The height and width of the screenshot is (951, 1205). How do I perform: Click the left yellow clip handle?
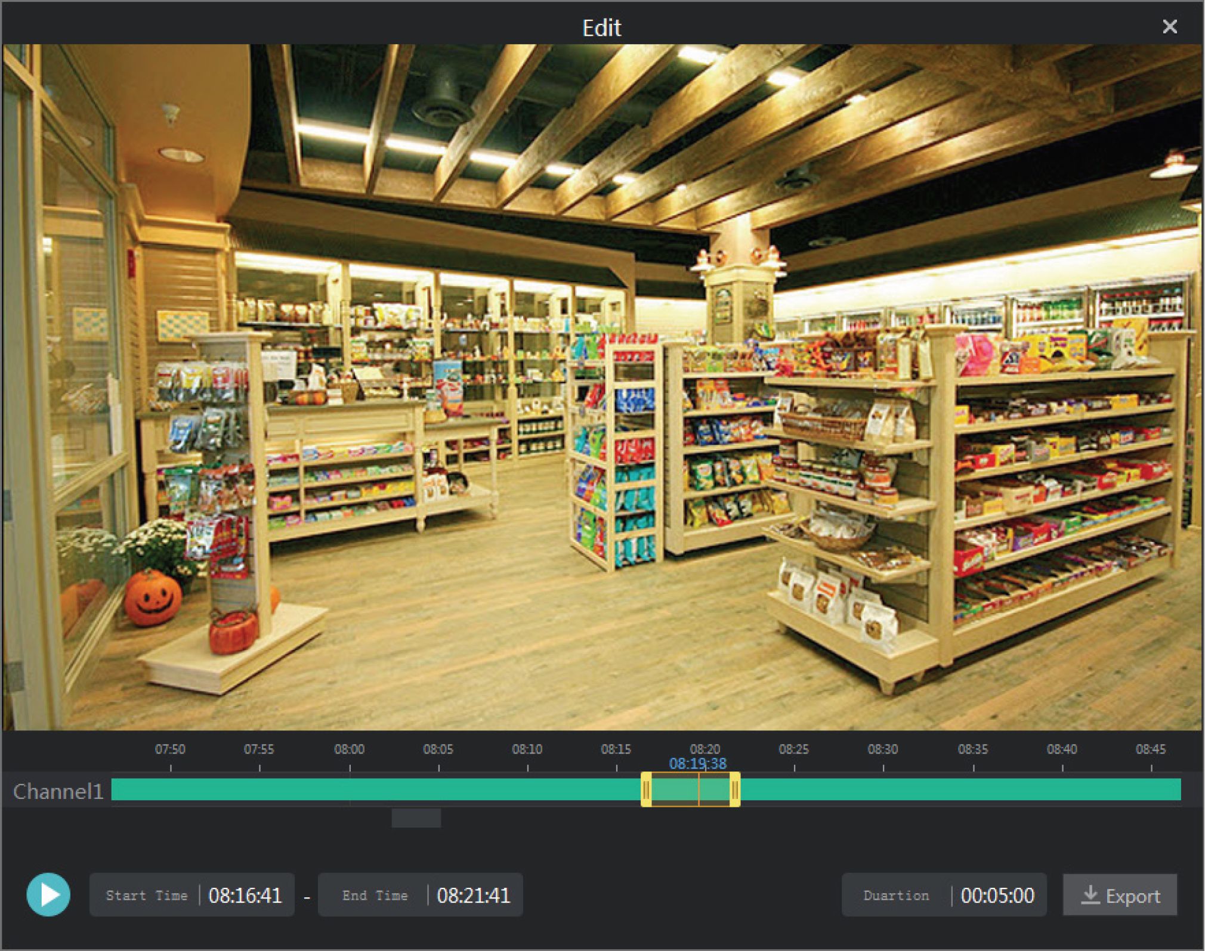(646, 790)
